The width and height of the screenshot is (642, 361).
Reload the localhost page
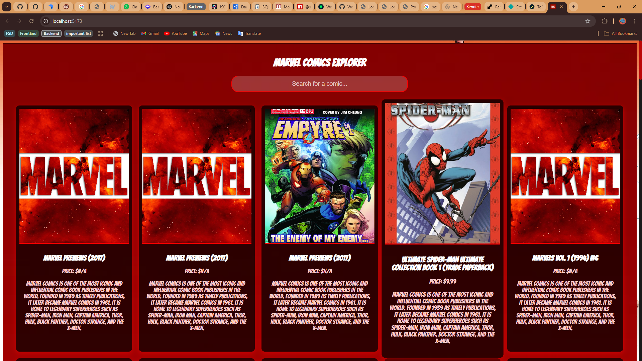tap(31, 21)
